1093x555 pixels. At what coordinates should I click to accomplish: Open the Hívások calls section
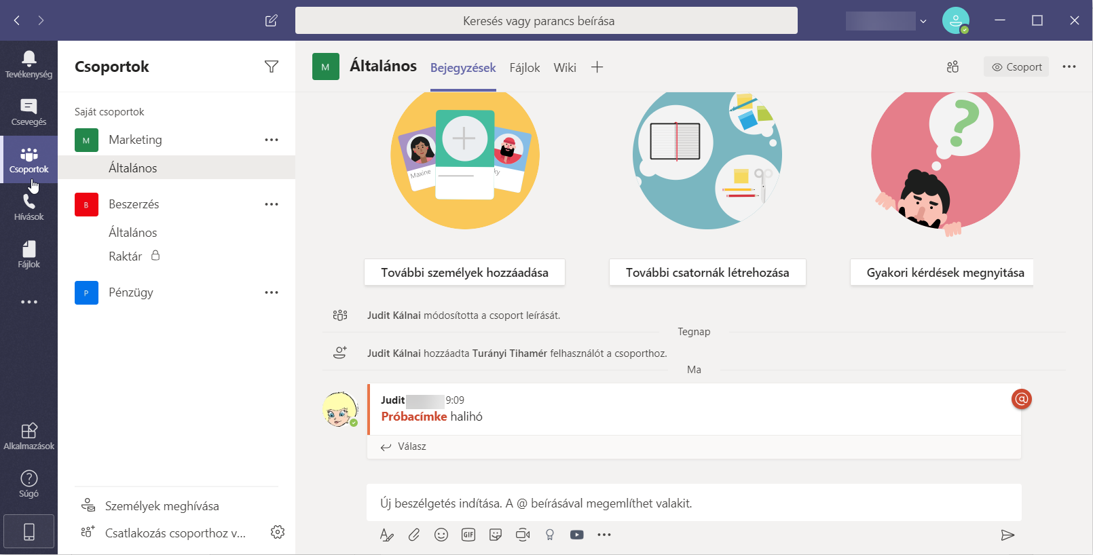(29, 207)
